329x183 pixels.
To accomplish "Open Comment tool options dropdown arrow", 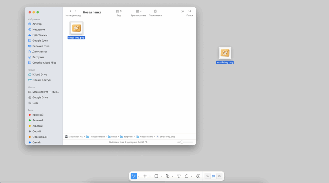I will pyautogui.click(x=191, y=176).
